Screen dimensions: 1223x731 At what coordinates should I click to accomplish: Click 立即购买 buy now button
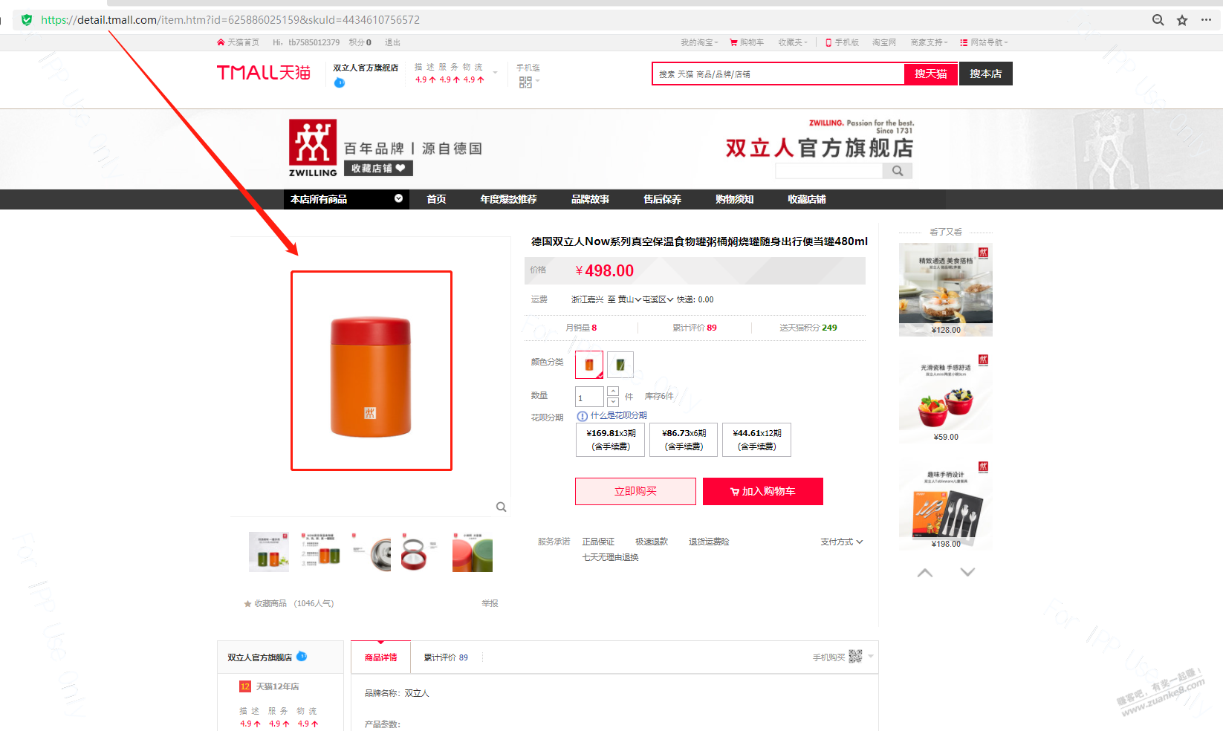point(635,491)
